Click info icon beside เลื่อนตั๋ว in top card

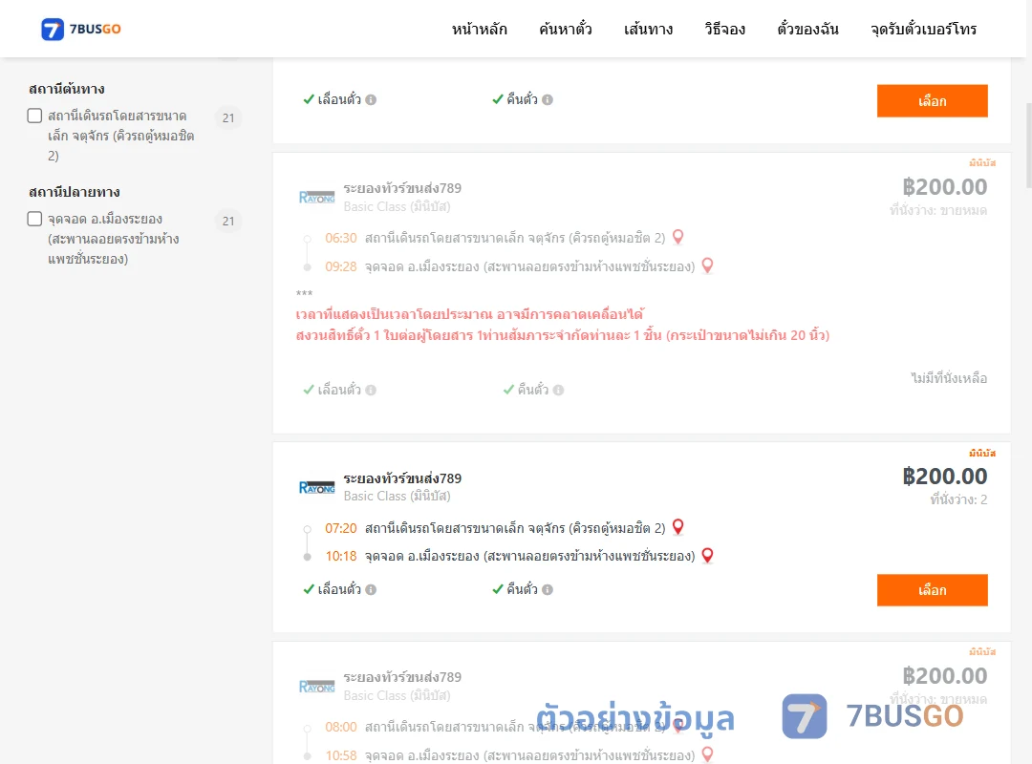pos(371,100)
